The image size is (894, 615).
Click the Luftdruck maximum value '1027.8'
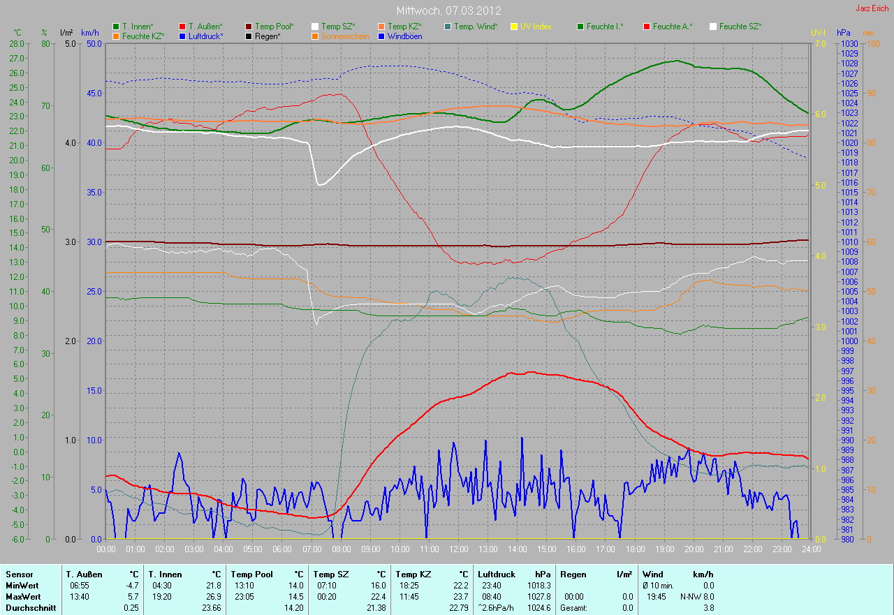tap(540, 597)
